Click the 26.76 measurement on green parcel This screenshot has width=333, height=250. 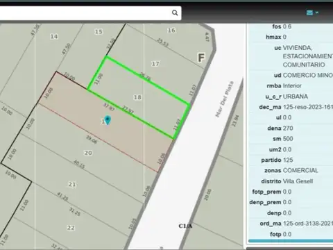145,76
